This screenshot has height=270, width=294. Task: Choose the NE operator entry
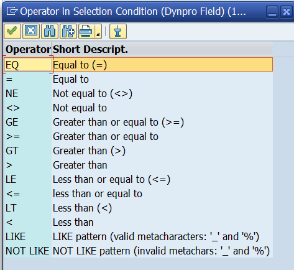coord(138,93)
